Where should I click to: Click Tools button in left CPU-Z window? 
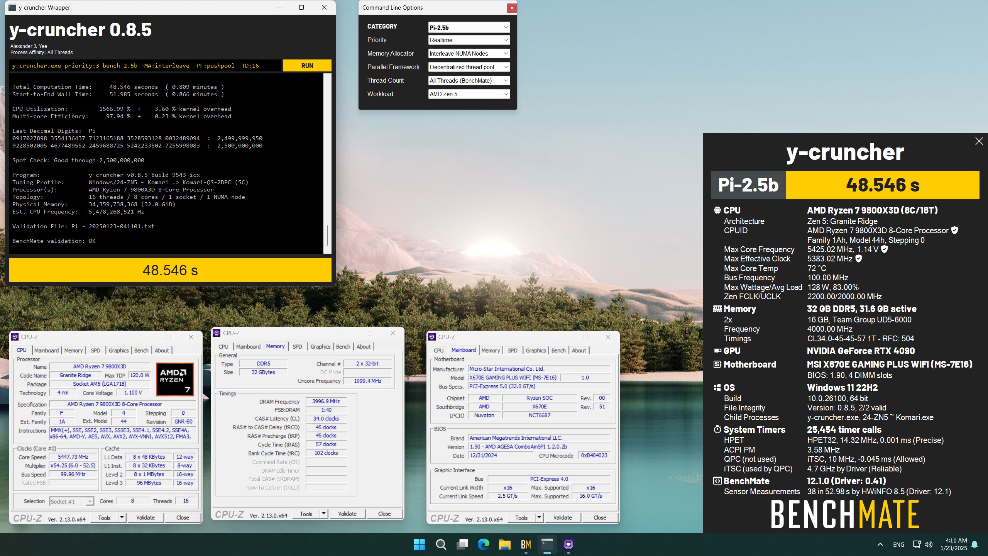click(104, 518)
